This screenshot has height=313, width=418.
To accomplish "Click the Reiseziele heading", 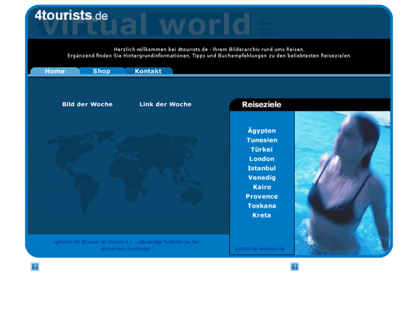I will click(262, 105).
